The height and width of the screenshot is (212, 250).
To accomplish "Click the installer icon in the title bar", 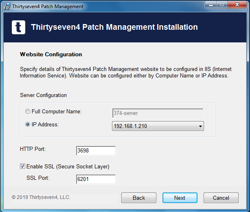I will click(x=7, y=7).
